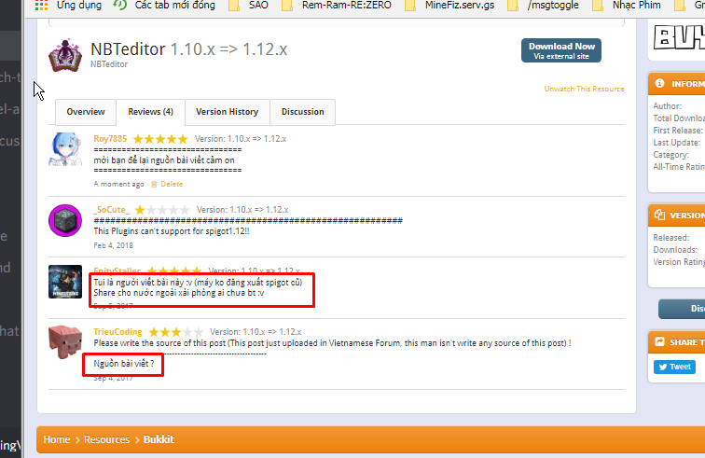Click 'This Plugins can't support for spigot1.12!!' text
Screen dimensions: 705x458
coord(172,231)
